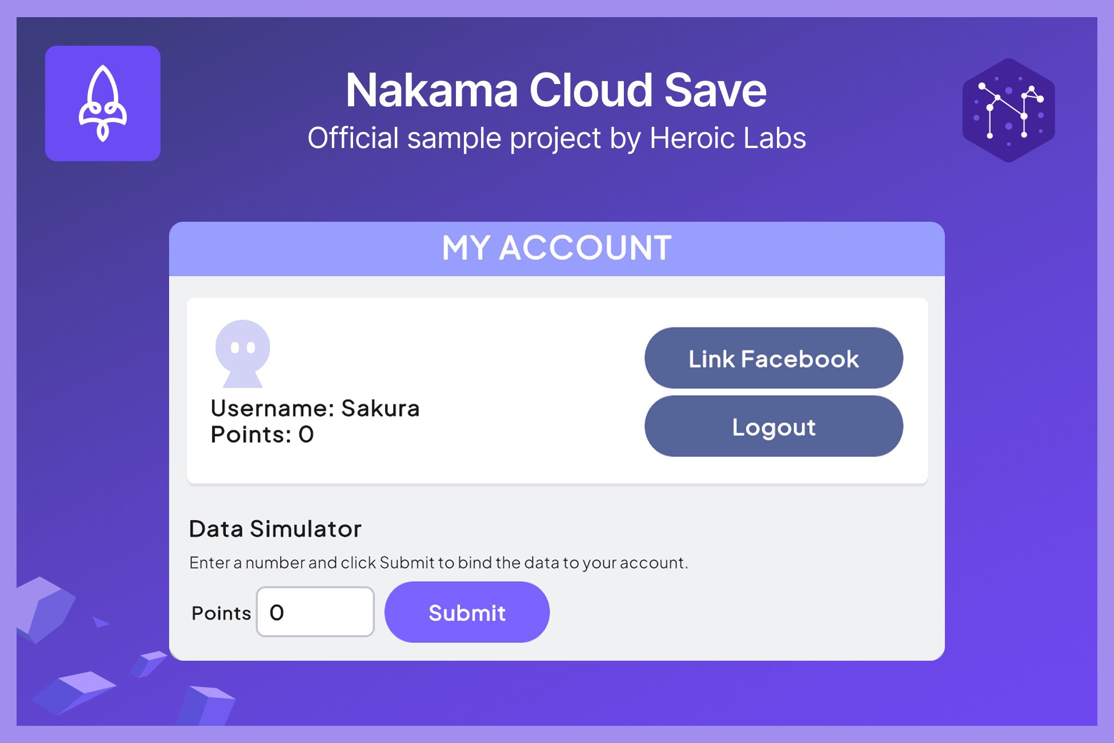This screenshot has height=743, width=1114.
Task: Click the Points: 0 account stat
Action: click(x=261, y=434)
